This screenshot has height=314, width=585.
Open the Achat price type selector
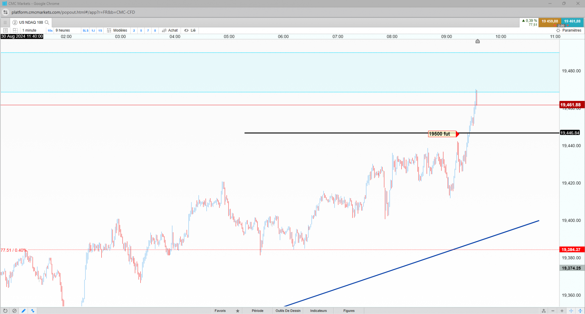click(170, 30)
